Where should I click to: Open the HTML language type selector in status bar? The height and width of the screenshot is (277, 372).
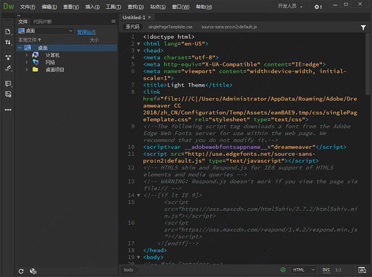[x=304, y=270]
